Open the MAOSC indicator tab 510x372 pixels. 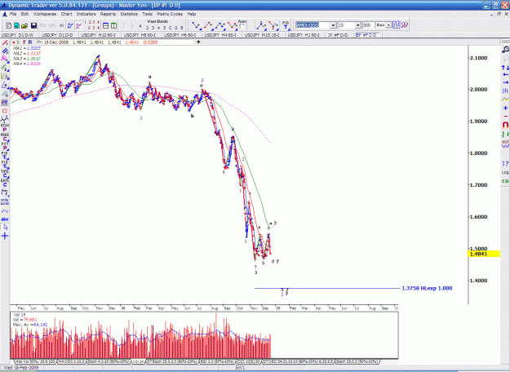click(72, 361)
